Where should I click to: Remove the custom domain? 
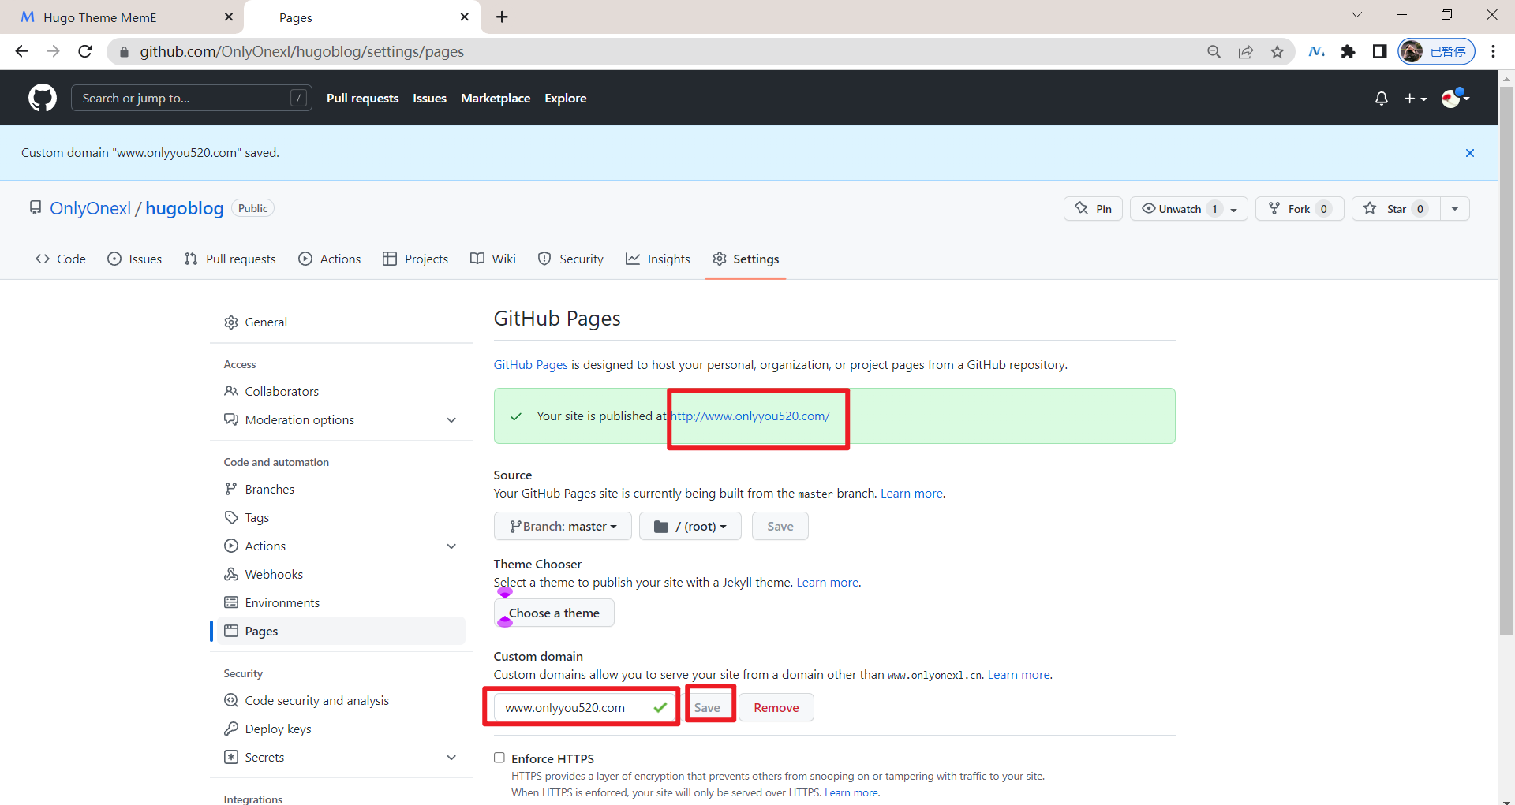pos(776,707)
